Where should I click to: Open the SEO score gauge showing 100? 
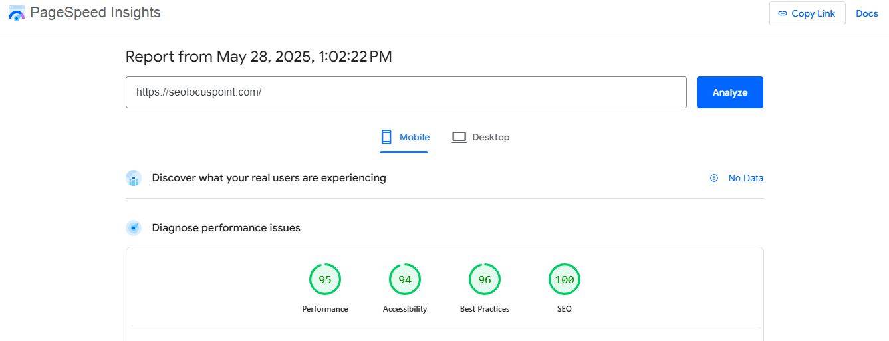tap(565, 280)
